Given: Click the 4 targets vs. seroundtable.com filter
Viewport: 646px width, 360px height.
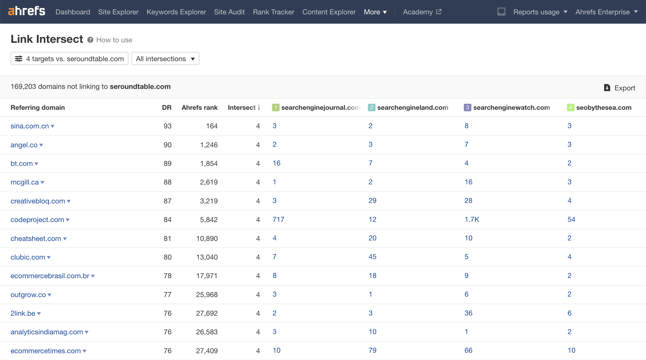Looking at the screenshot, I should (69, 59).
